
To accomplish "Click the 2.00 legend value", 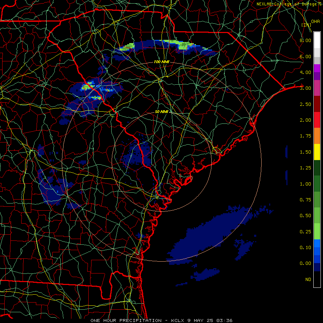I will [x=305, y=120].
